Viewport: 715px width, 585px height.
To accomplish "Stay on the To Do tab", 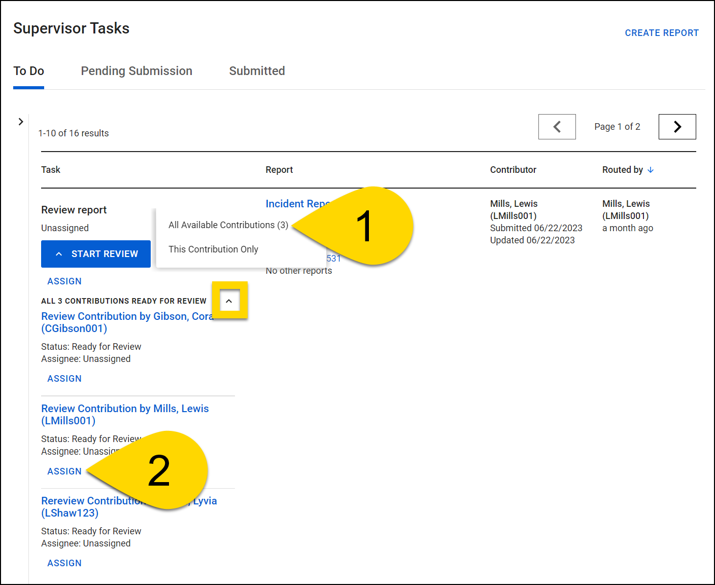I will tap(28, 71).
